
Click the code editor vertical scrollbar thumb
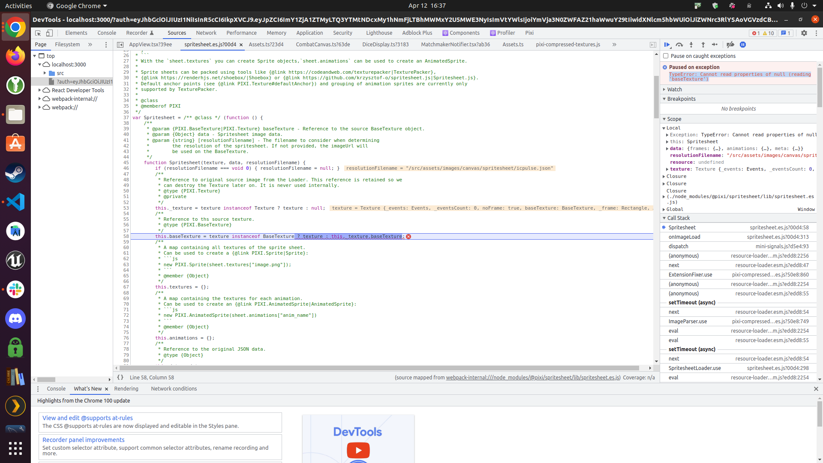(656, 97)
